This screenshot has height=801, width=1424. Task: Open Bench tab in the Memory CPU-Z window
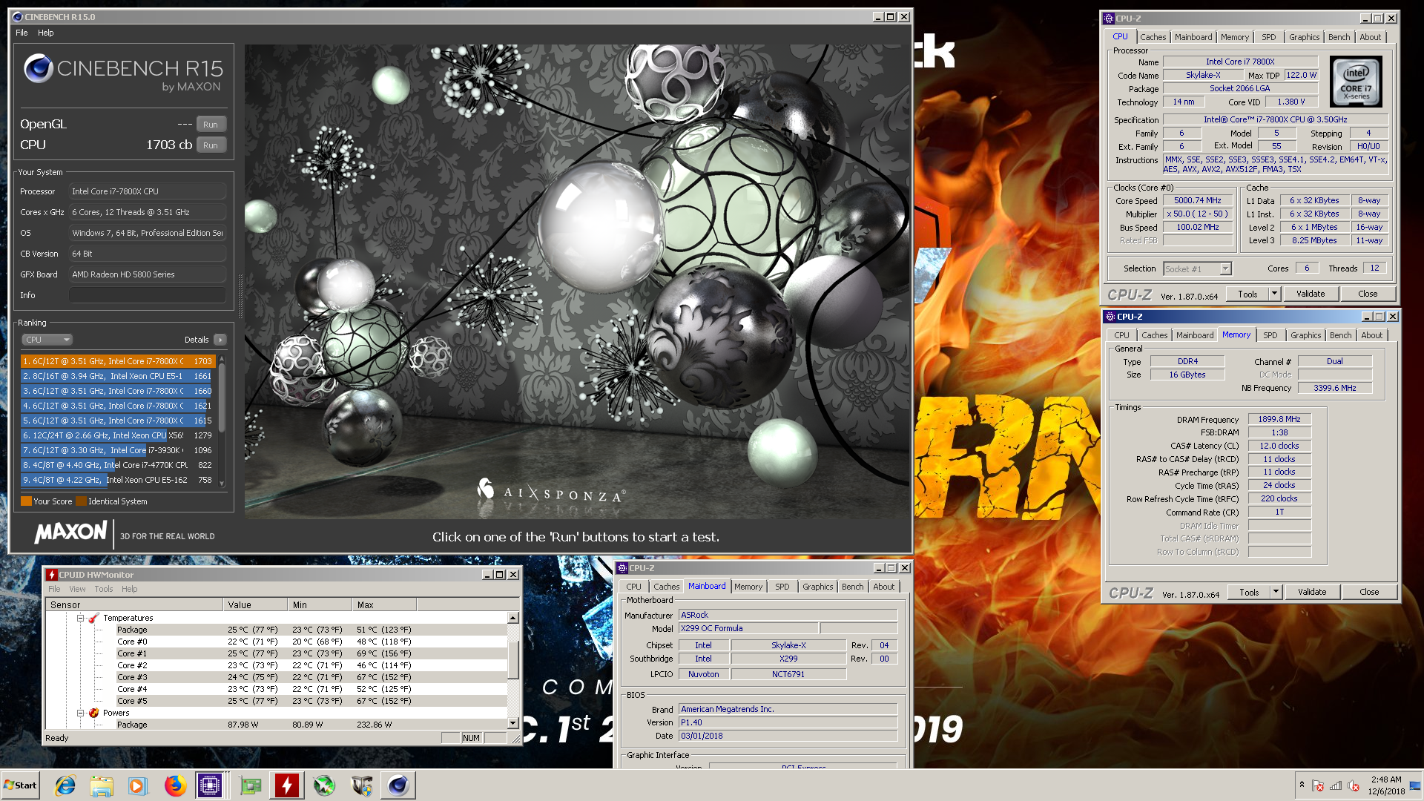click(x=1340, y=335)
